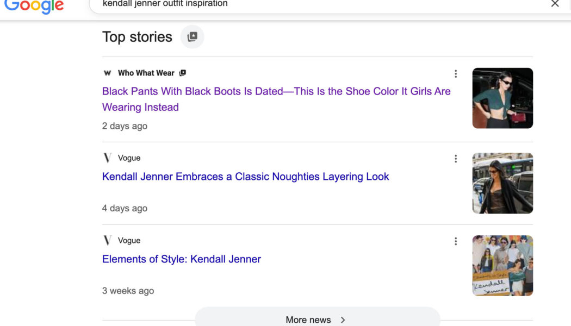
Task: Click the Who What Wear story thumbnail
Action: click(x=502, y=98)
